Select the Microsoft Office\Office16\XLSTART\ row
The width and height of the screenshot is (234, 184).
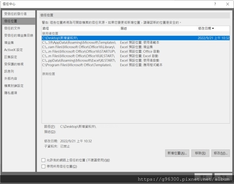tap(136, 56)
